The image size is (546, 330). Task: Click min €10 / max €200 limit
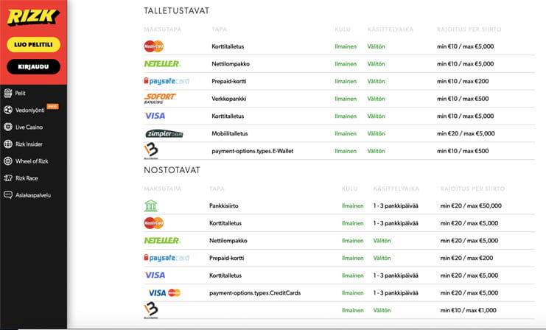coord(463,81)
